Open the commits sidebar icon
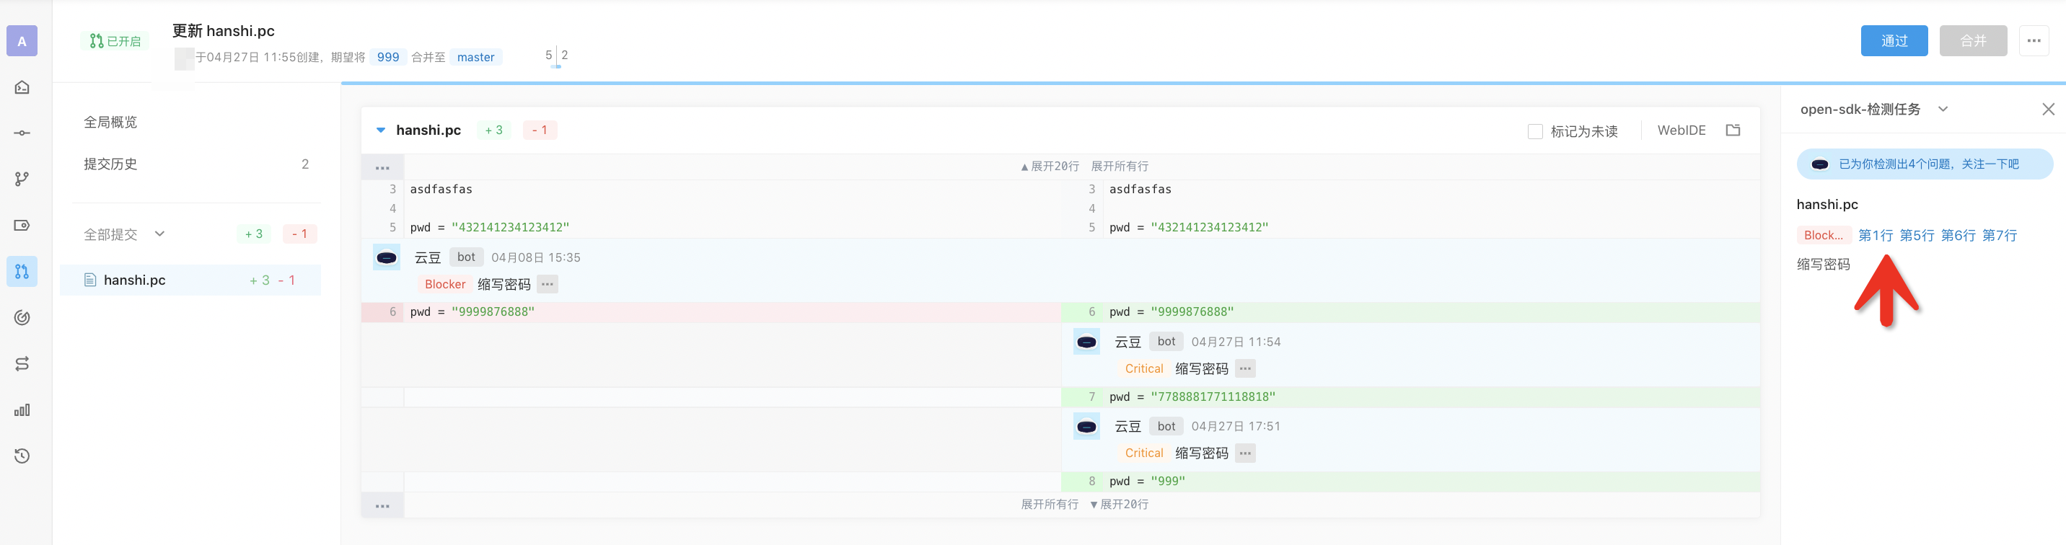Image resolution: width=2066 pixels, height=545 pixels. click(x=22, y=133)
